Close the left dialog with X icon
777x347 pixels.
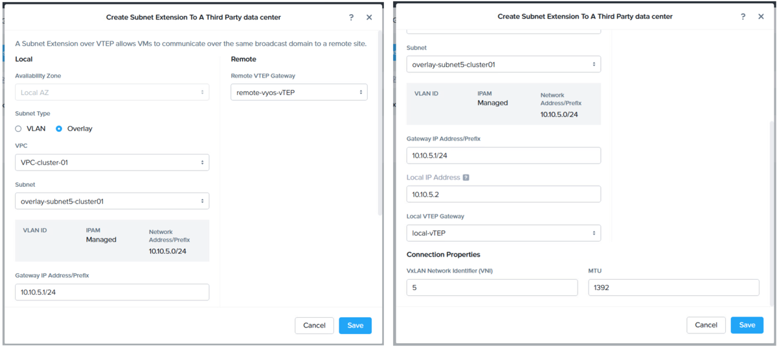(x=369, y=17)
